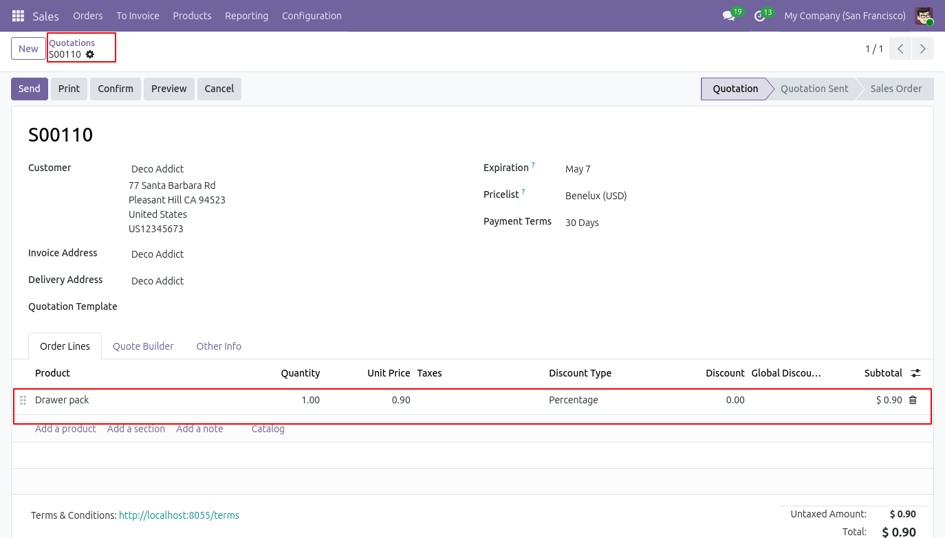Open the To Invoice menu
Screen dimensions: 945x538
click(x=138, y=16)
